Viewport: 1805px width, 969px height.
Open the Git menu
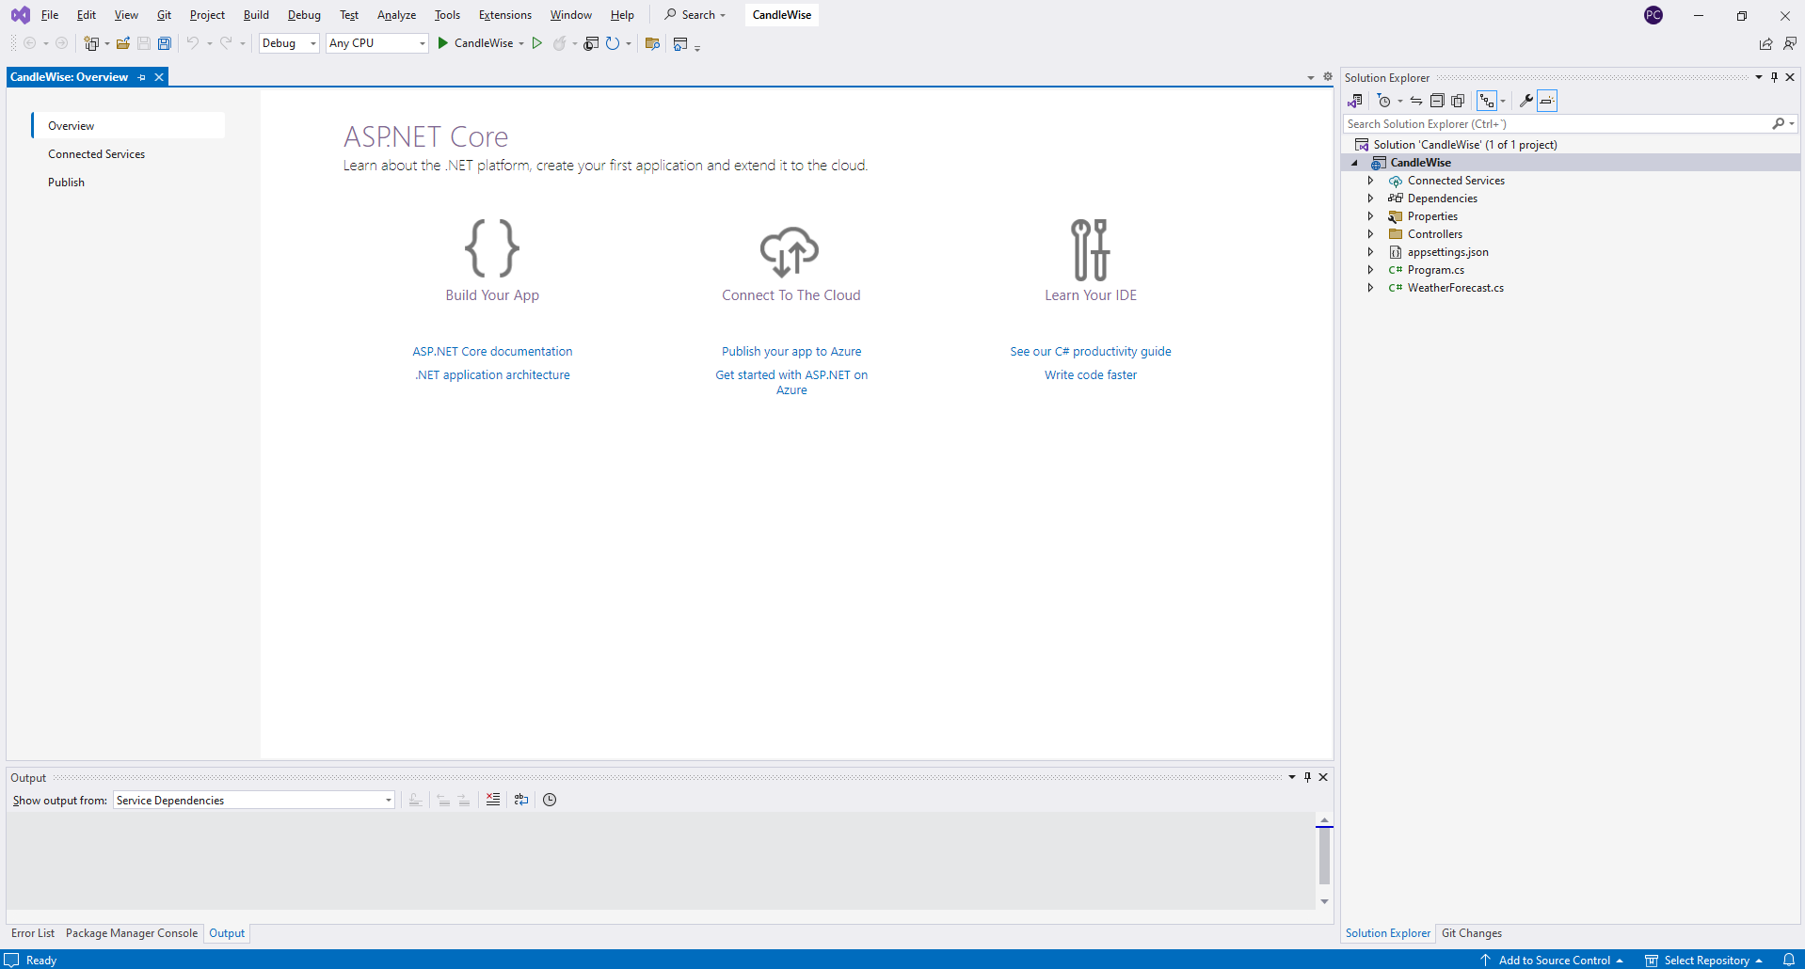pos(163,14)
